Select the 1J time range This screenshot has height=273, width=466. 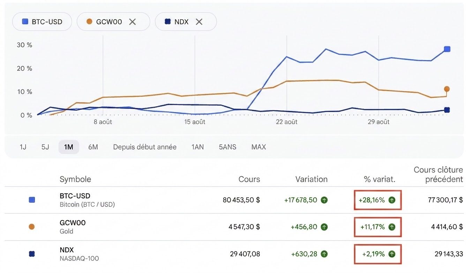pos(23,147)
